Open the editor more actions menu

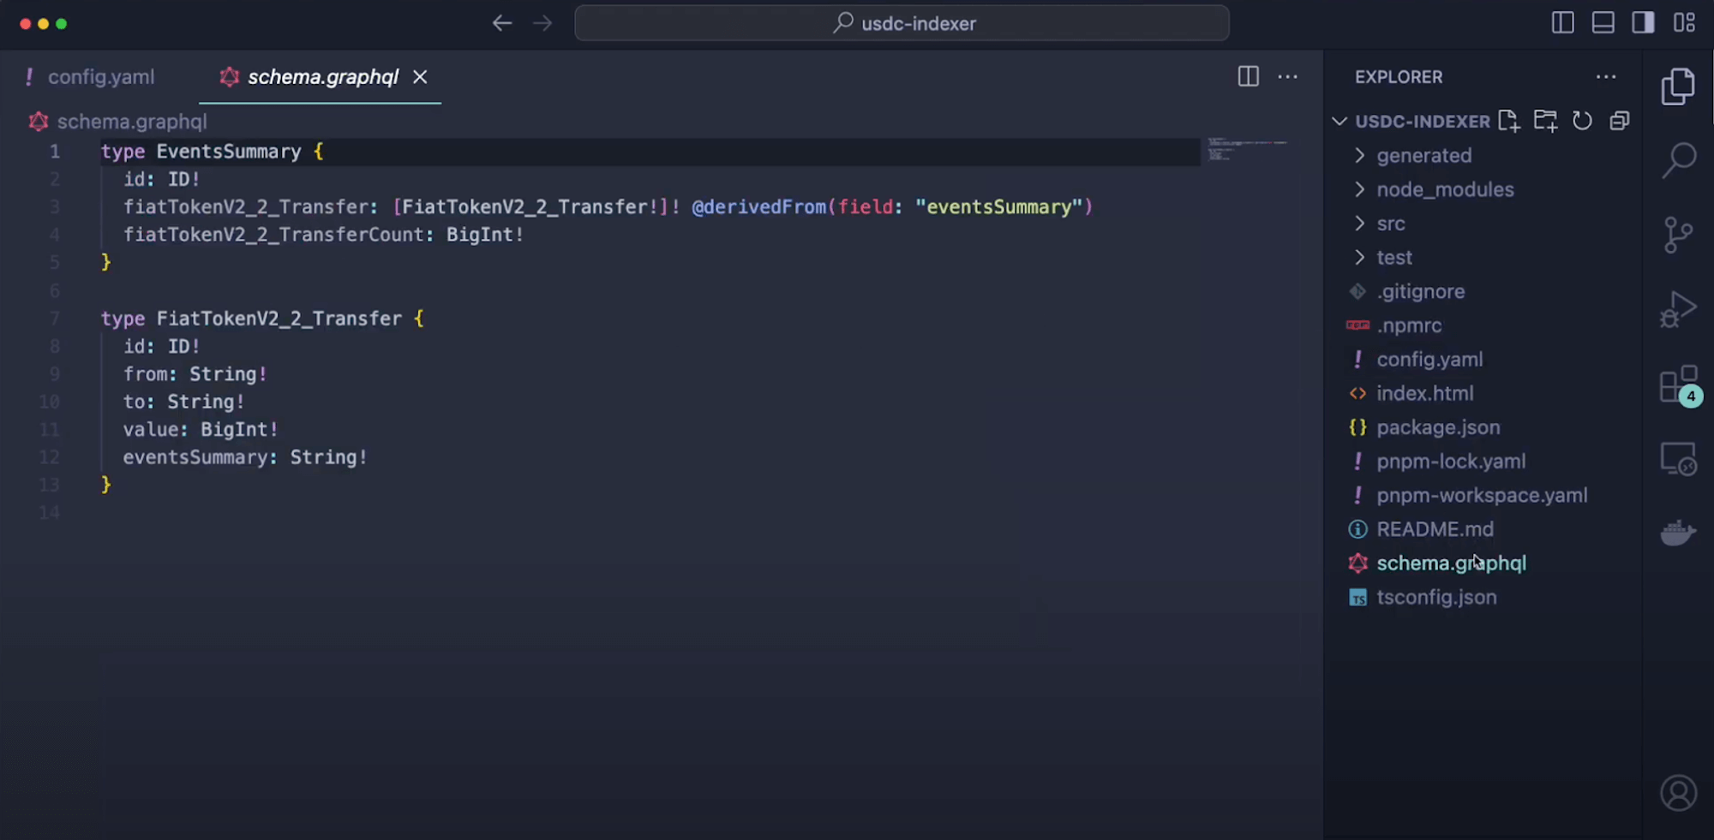(x=1288, y=77)
